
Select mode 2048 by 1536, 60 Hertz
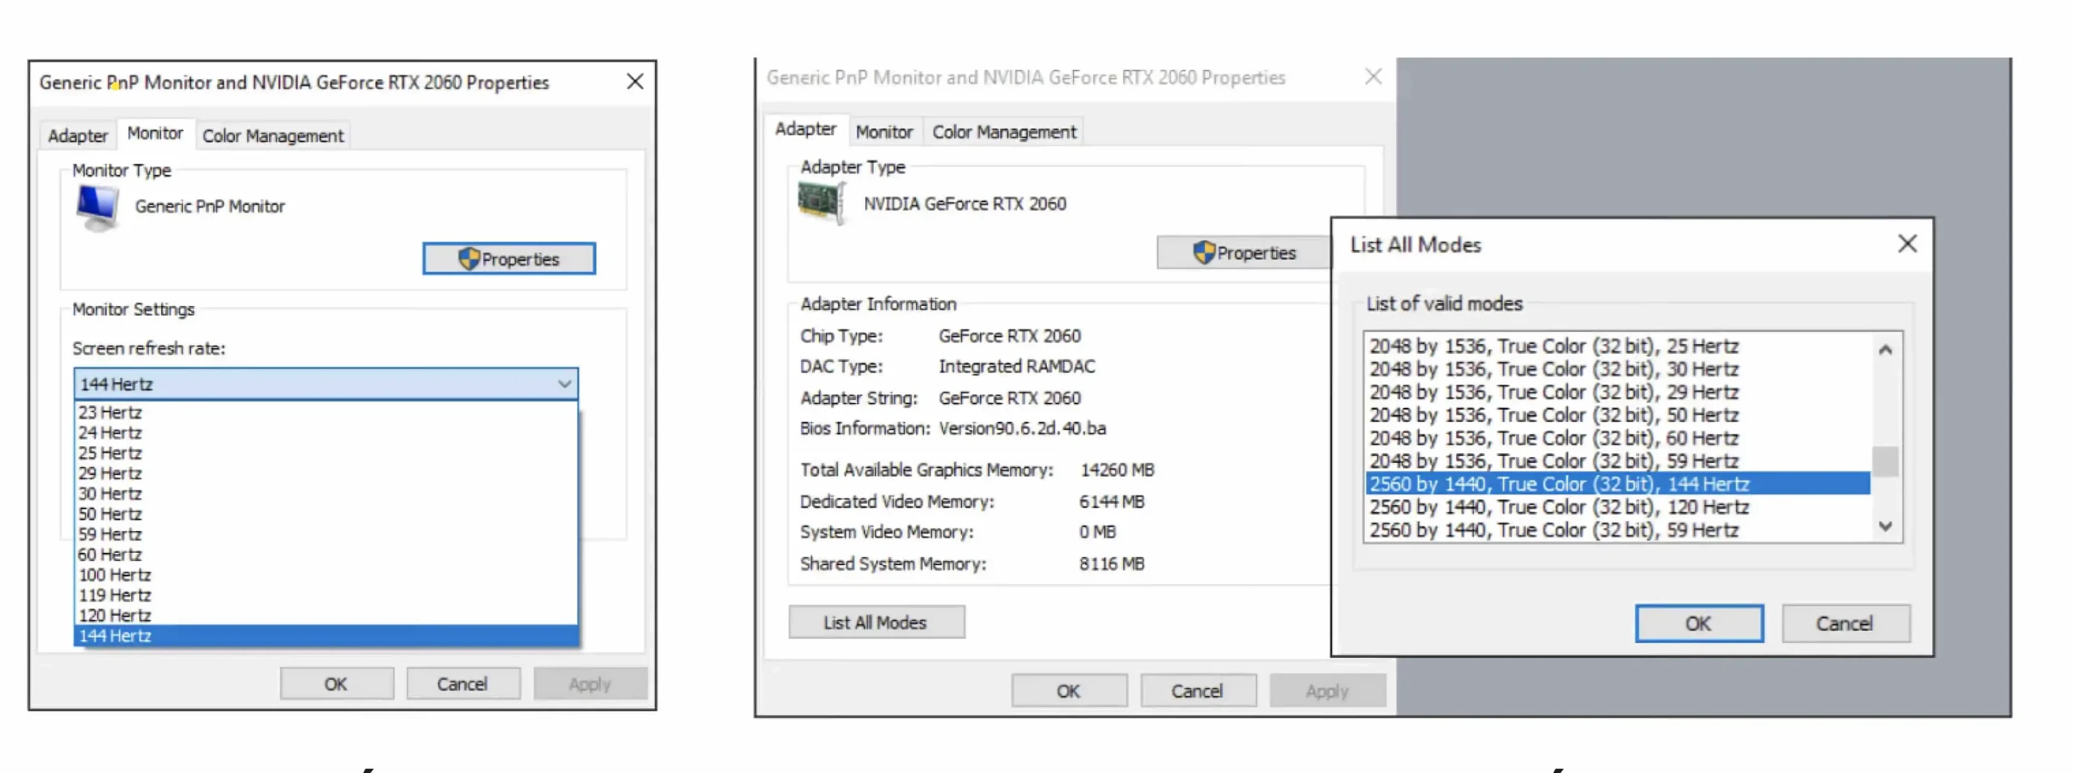1617,437
